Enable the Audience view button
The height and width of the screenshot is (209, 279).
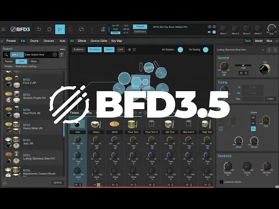(78, 49)
